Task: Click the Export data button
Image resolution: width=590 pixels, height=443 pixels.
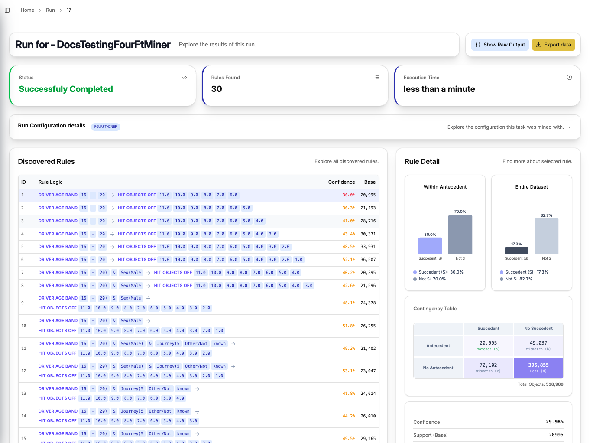Action: coord(554,45)
